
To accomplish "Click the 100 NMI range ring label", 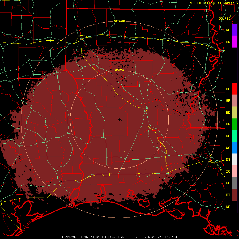I will (119, 21).
